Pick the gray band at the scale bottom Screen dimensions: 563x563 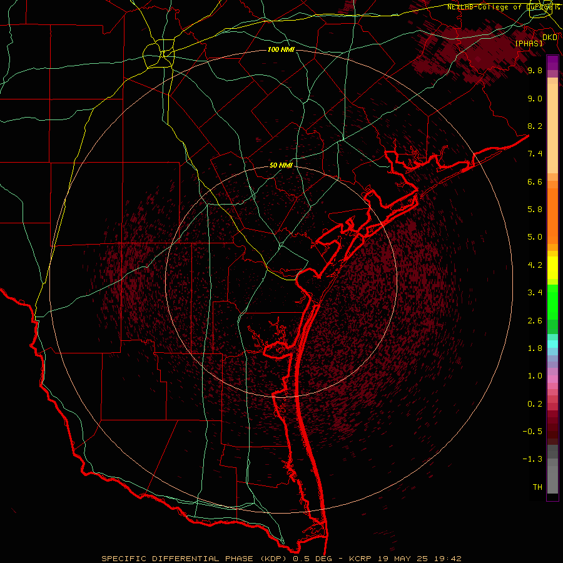point(552,479)
